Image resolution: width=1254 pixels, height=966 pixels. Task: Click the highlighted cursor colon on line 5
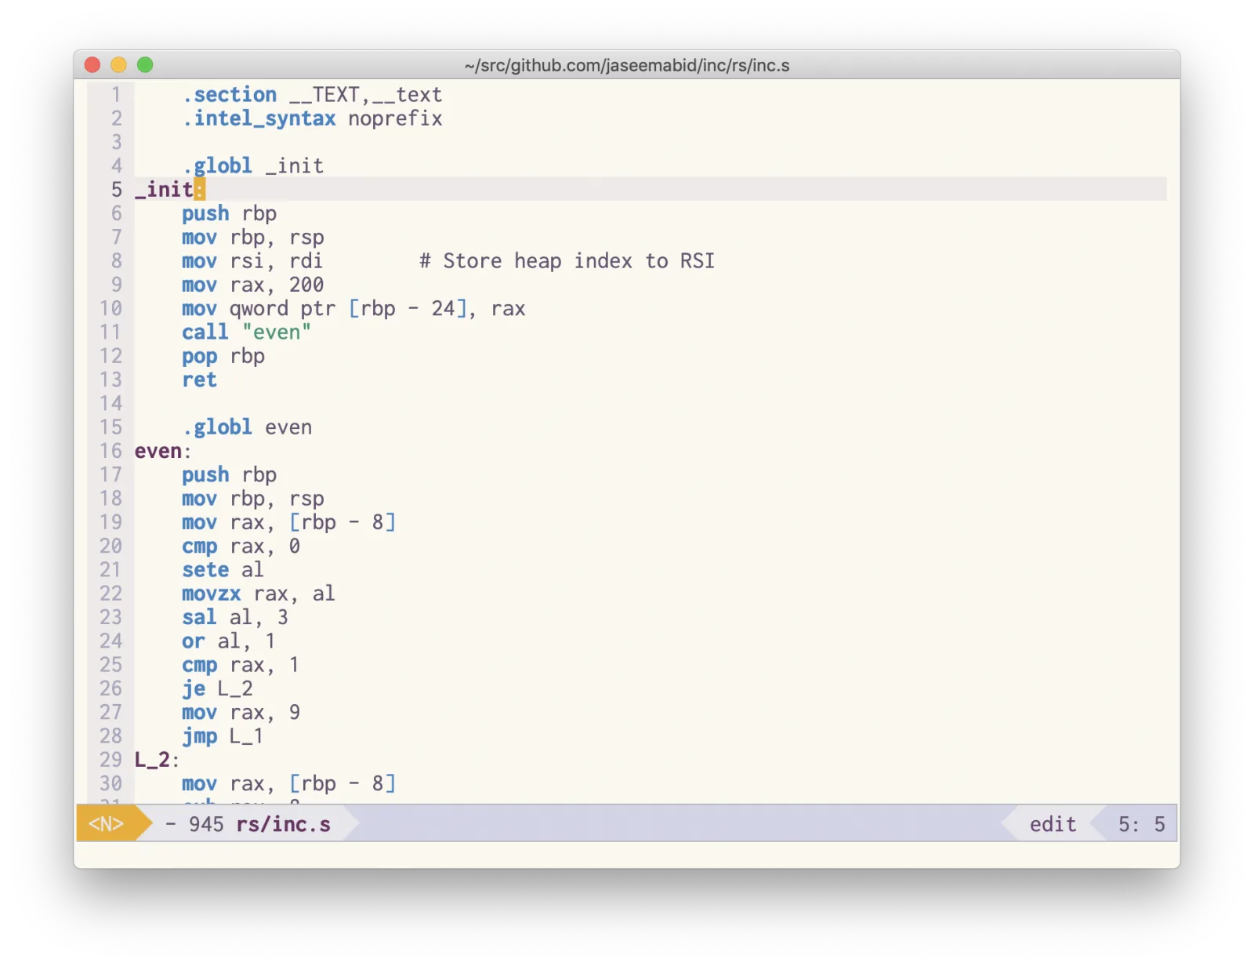coord(200,190)
